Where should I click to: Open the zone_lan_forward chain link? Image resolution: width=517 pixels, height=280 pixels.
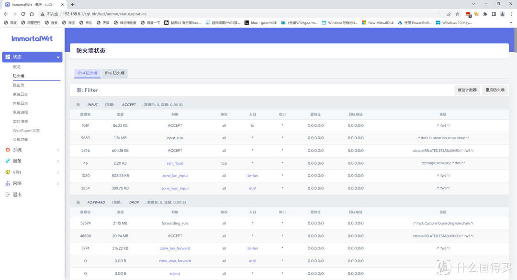pyautogui.click(x=175, y=248)
